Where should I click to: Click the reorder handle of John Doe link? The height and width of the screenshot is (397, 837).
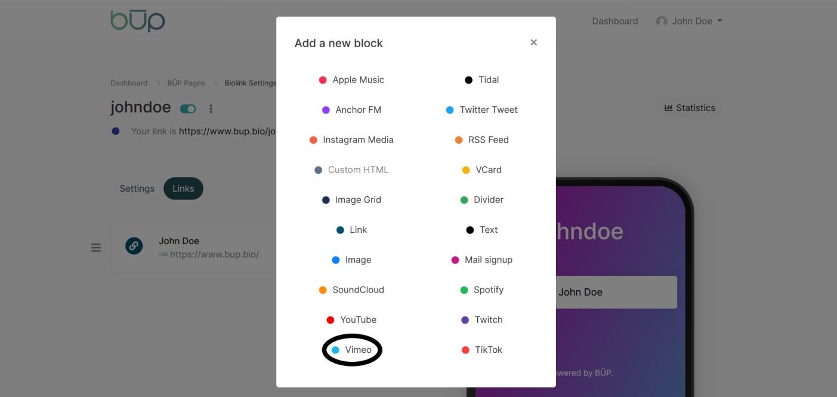(96, 247)
